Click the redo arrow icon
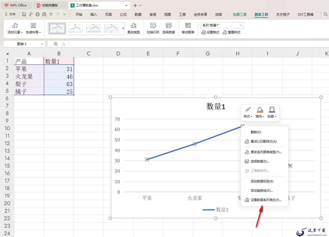The width and height of the screenshot is (329, 237). pos(58,14)
